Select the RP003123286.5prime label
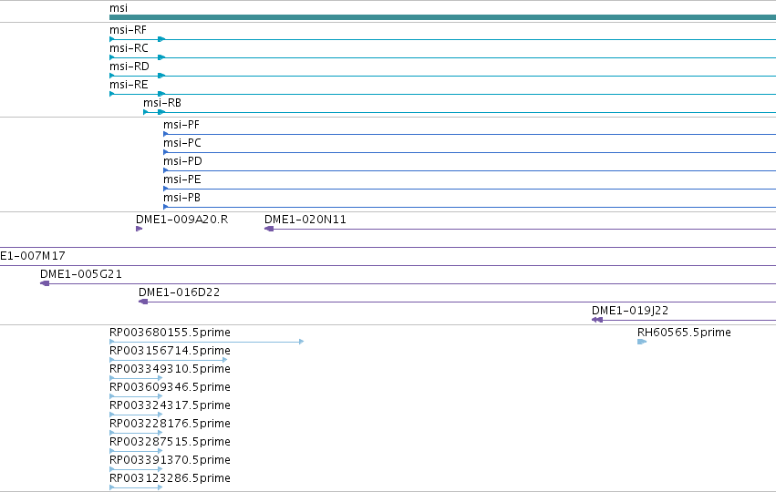 (170, 478)
